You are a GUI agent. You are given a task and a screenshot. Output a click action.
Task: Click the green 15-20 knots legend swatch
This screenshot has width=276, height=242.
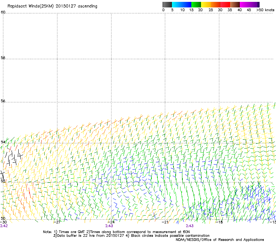(x=196, y=4)
